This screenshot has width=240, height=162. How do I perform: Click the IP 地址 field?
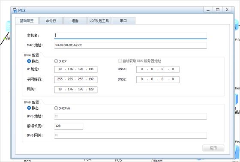[75, 69]
